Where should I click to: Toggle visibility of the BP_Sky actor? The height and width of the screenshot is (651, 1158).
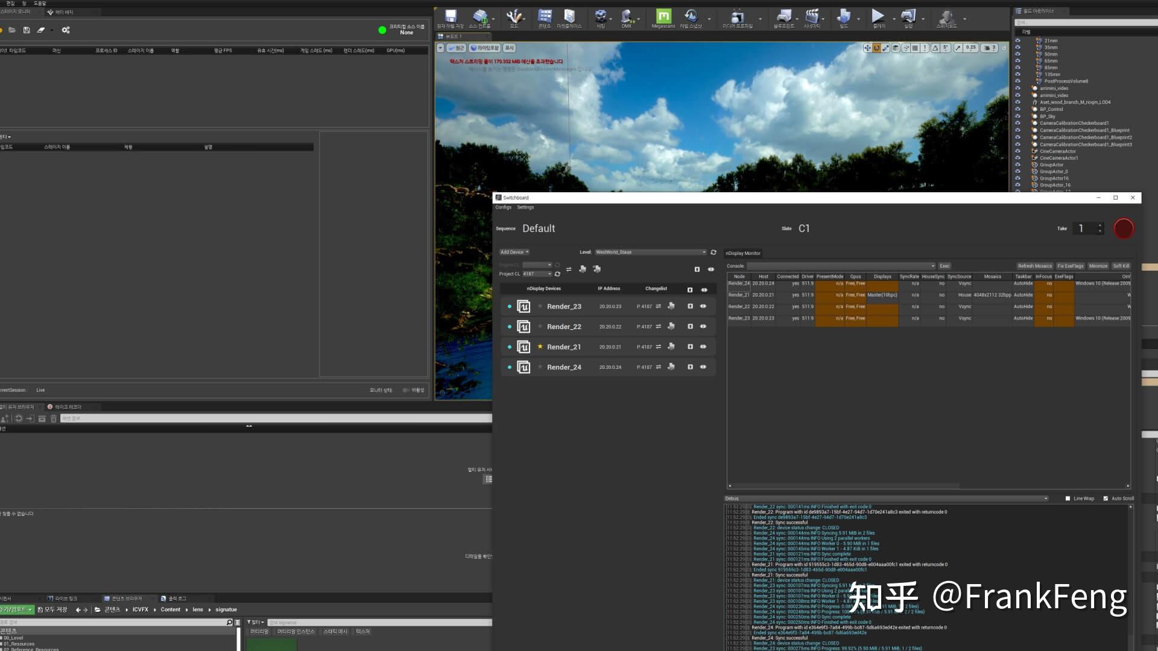point(1018,116)
